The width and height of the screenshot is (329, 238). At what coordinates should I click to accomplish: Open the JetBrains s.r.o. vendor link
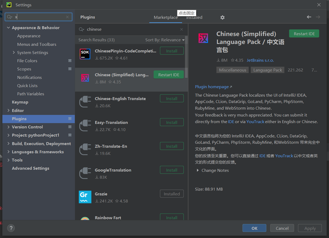click(260, 60)
